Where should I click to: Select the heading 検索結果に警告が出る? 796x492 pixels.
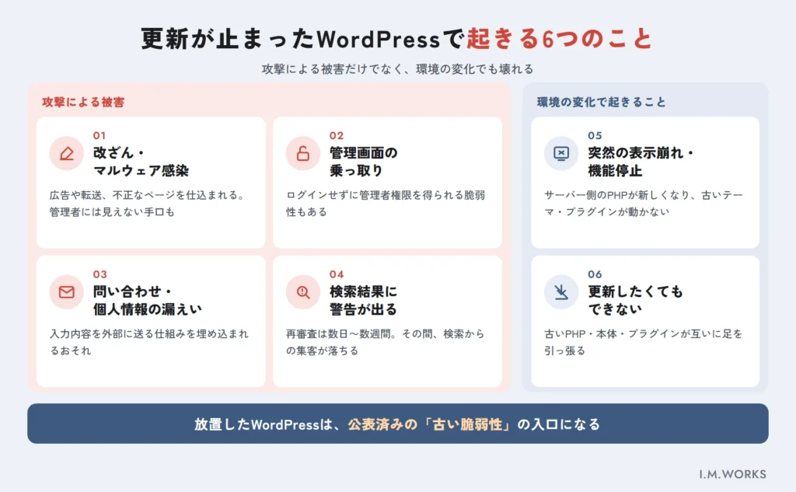coord(364,300)
